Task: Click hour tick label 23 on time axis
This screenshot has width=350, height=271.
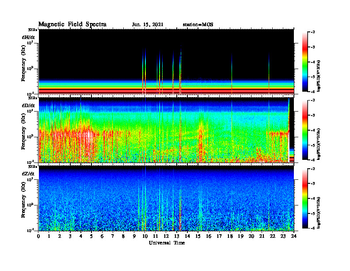Action: [x=283, y=236]
